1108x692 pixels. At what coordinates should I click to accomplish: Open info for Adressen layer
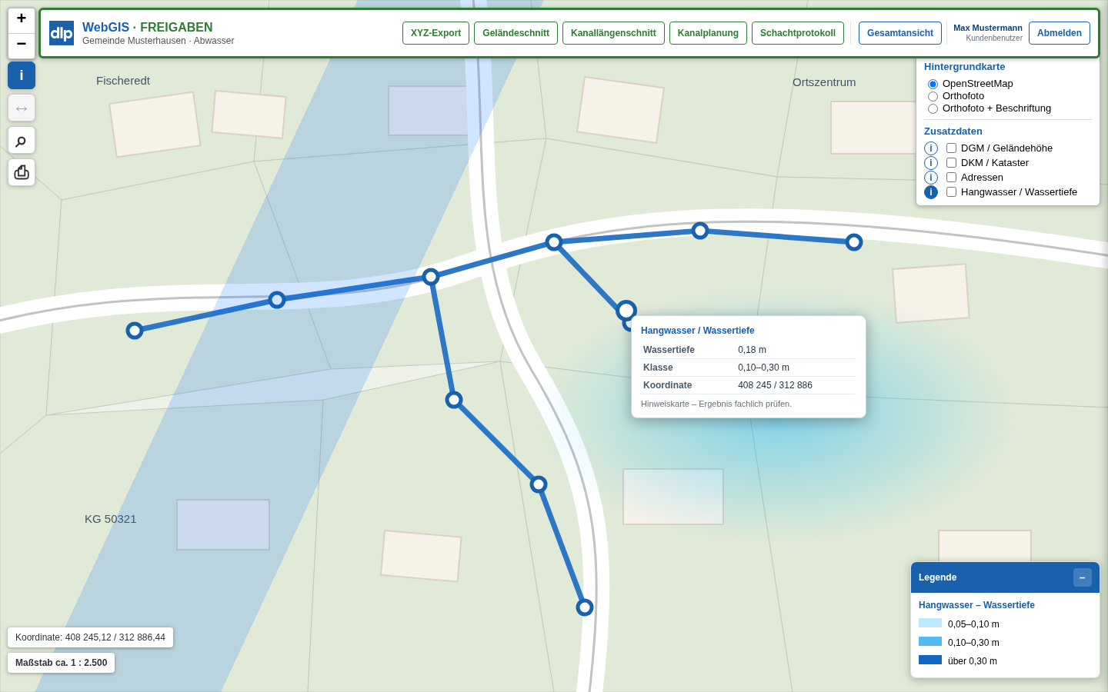tap(931, 178)
